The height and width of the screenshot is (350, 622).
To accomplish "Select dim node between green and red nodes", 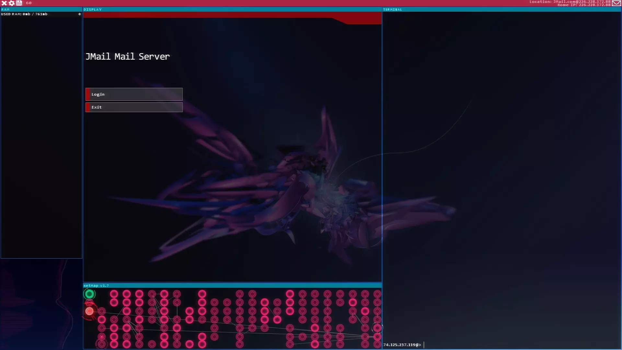I will tap(89, 303).
